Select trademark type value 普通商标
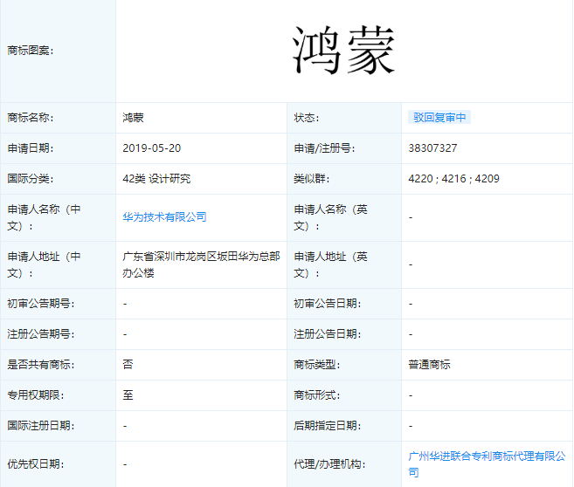The width and height of the screenshot is (574, 487). click(x=429, y=365)
